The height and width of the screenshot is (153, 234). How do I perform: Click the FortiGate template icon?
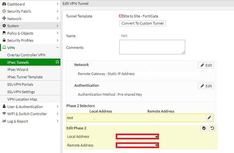click(x=121, y=16)
